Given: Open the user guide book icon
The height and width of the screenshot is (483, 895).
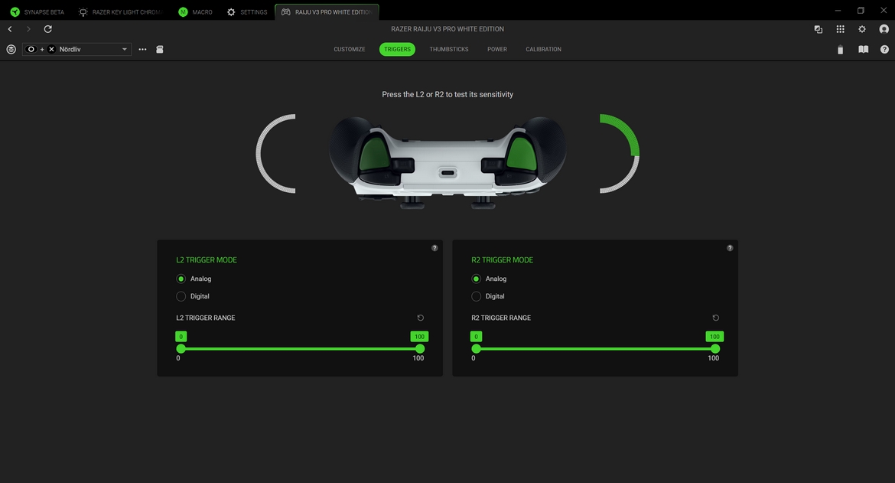Looking at the screenshot, I should (863, 50).
